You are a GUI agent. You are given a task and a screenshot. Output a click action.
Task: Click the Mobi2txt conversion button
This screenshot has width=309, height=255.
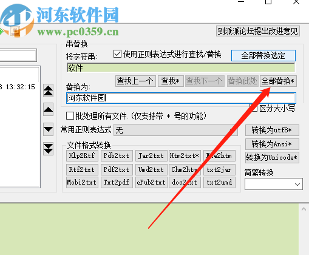pos(82,182)
